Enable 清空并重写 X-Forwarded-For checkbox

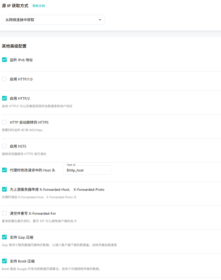[4, 213]
